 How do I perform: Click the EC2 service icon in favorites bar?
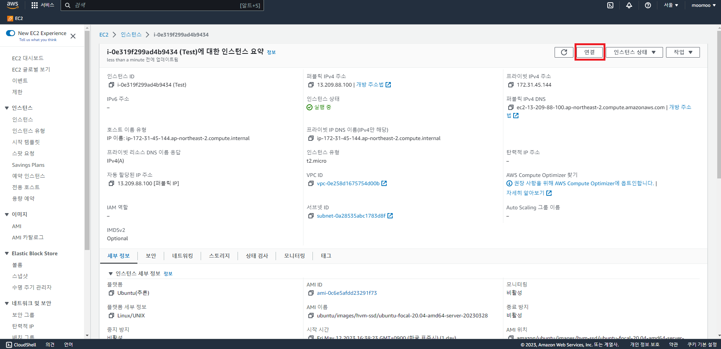pos(10,18)
